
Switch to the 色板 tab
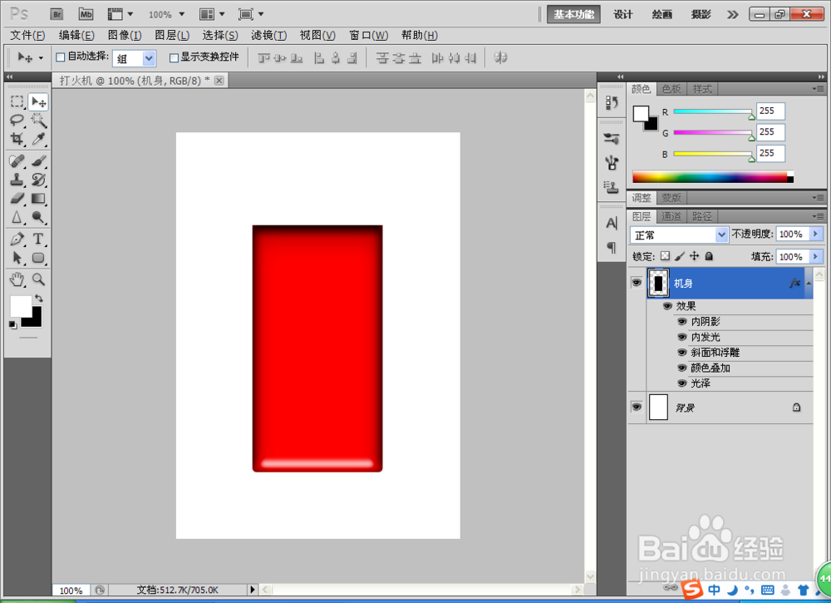coord(671,89)
